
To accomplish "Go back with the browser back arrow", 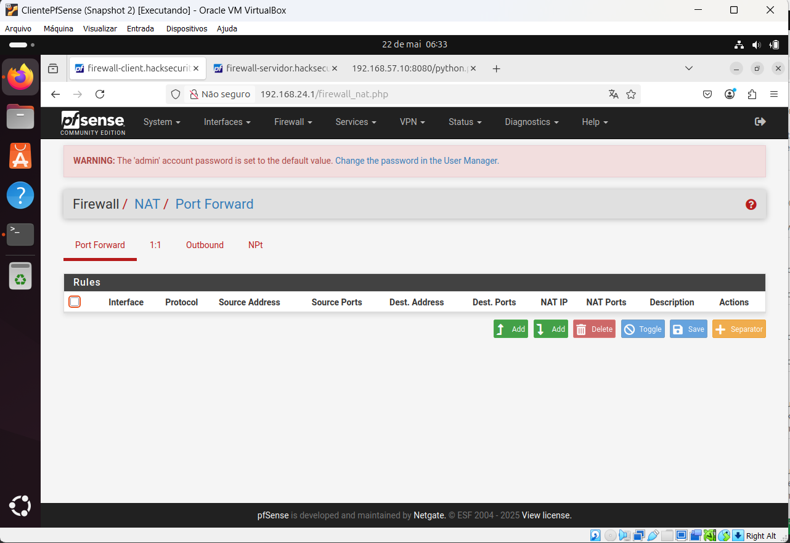I will (x=55, y=94).
